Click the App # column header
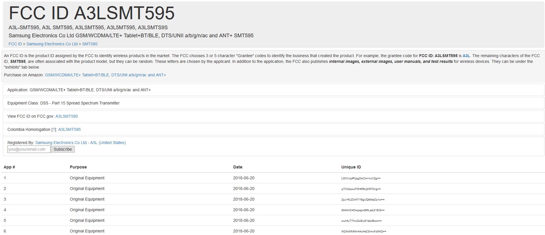545x235 pixels. coord(9,167)
